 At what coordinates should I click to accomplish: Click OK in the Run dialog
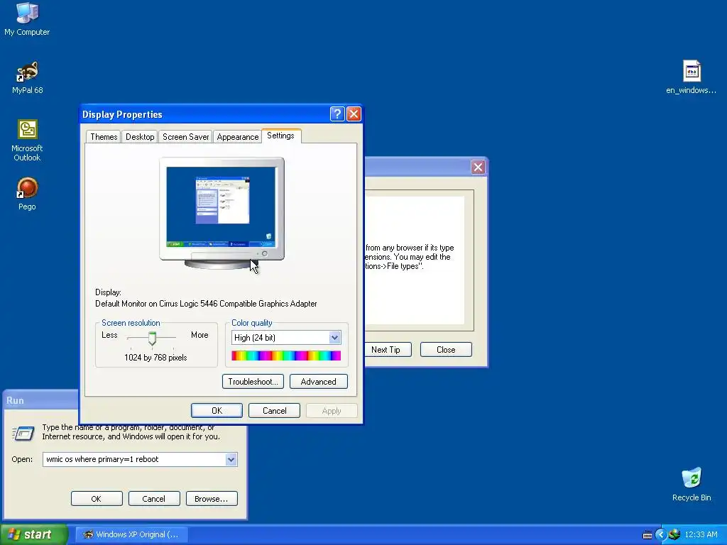(97, 499)
